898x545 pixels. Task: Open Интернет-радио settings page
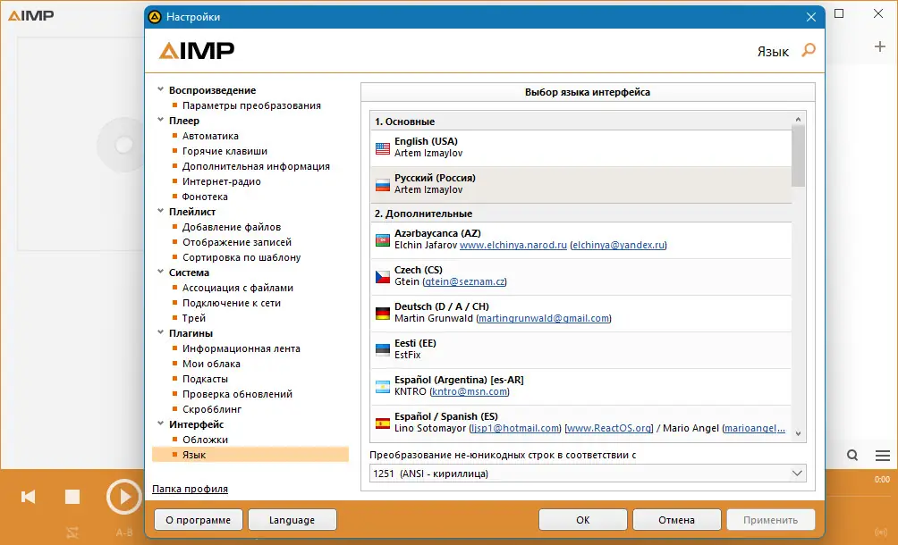(222, 181)
